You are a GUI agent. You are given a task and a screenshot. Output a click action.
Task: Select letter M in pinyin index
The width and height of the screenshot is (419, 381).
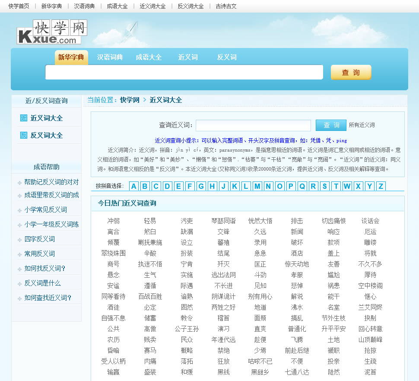tap(257, 186)
